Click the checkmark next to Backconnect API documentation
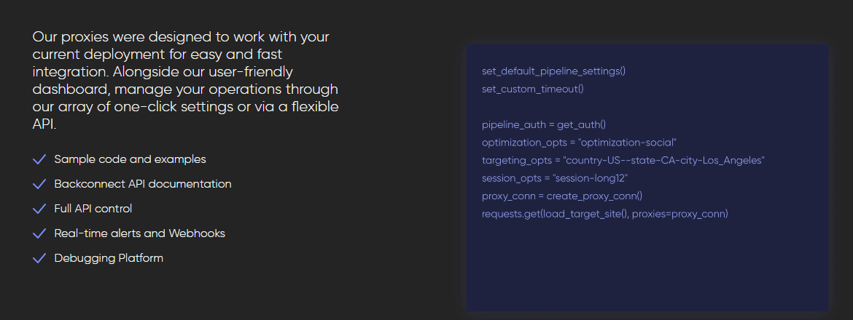Screen dimensions: 853x320 [x=39, y=184]
